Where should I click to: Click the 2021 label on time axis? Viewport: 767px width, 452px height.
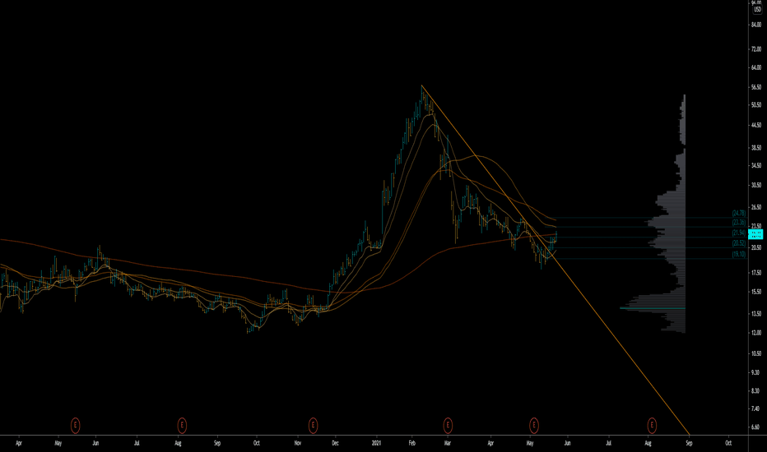(x=376, y=443)
